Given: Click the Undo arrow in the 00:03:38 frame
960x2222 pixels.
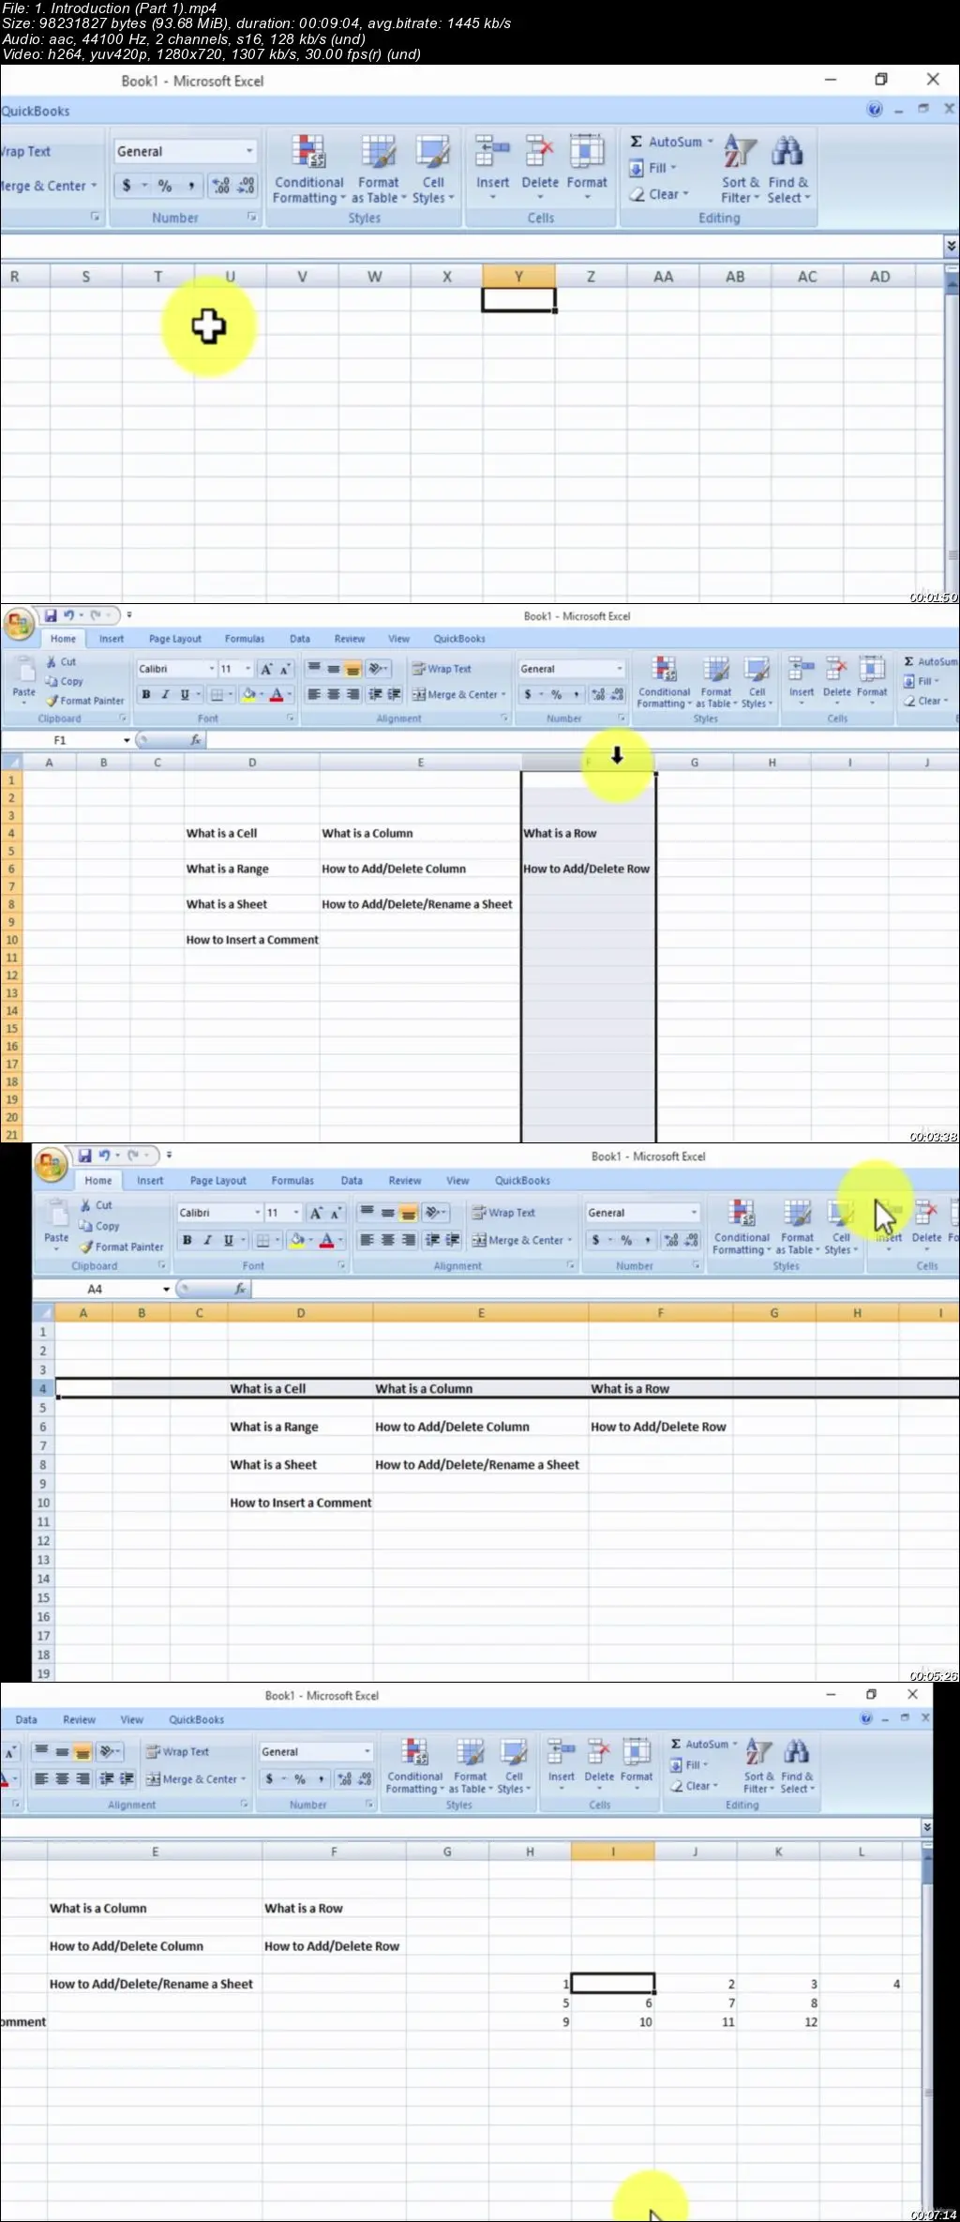Looking at the screenshot, I should pyautogui.click(x=68, y=616).
